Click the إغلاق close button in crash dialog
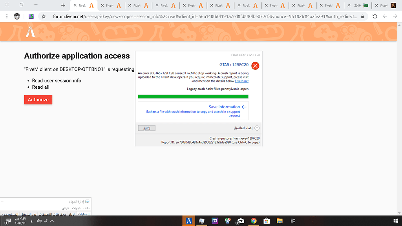 tap(147, 128)
